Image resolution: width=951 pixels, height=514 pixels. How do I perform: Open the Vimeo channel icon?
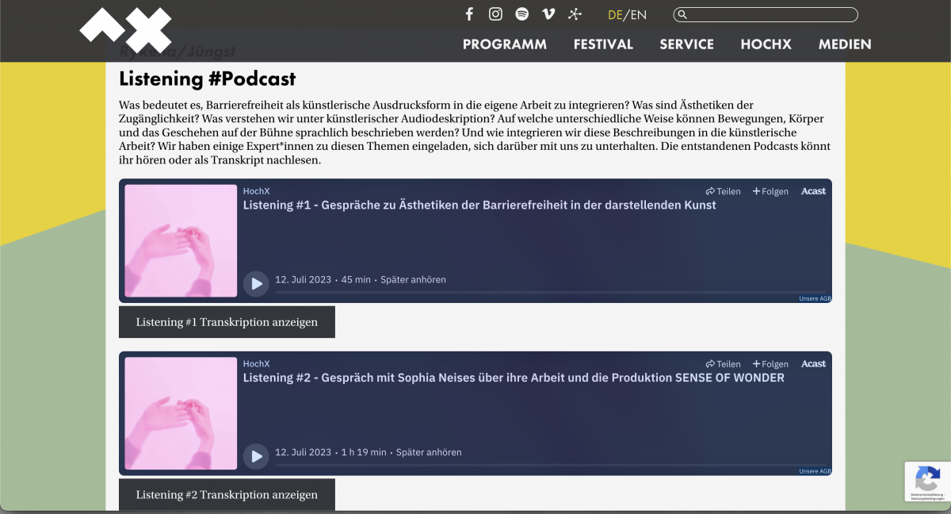(x=548, y=14)
